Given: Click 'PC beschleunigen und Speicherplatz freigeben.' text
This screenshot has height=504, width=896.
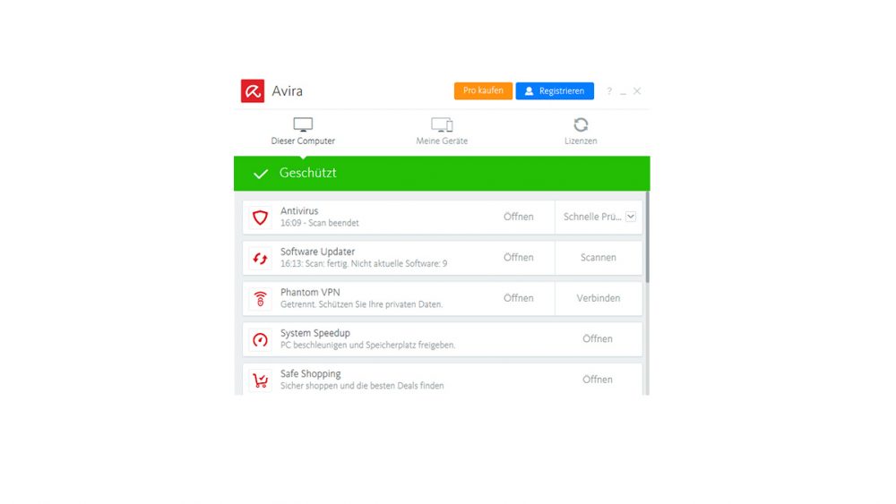Looking at the screenshot, I should pyautogui.click(x=368, y=345).
